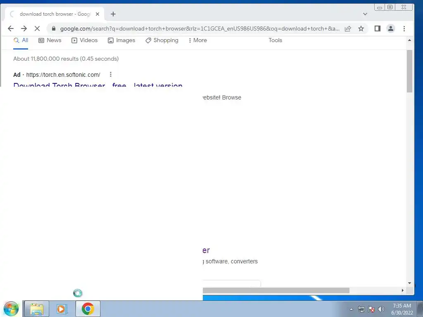Close the download torch browser tab

click(97, 14)
